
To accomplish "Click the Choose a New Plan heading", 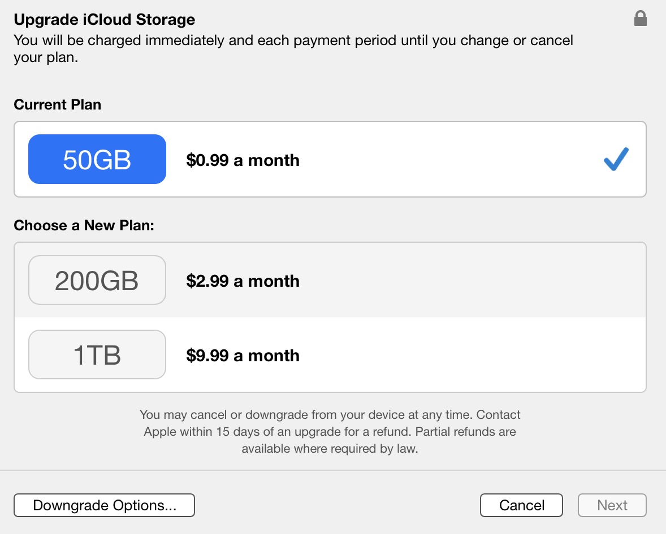I will pos(84,225).
